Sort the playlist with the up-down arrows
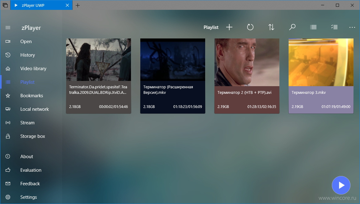The height and width of the screenshot is (204, 360). [x=271, y=27]
